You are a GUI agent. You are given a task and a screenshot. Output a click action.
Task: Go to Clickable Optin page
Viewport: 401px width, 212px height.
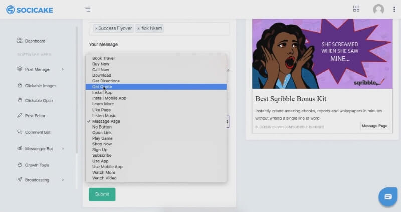point(39,101)
